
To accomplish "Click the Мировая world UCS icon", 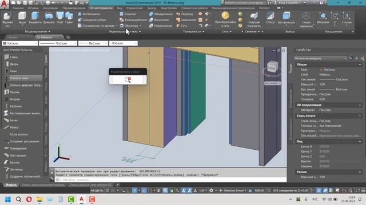I will (323, 18).
